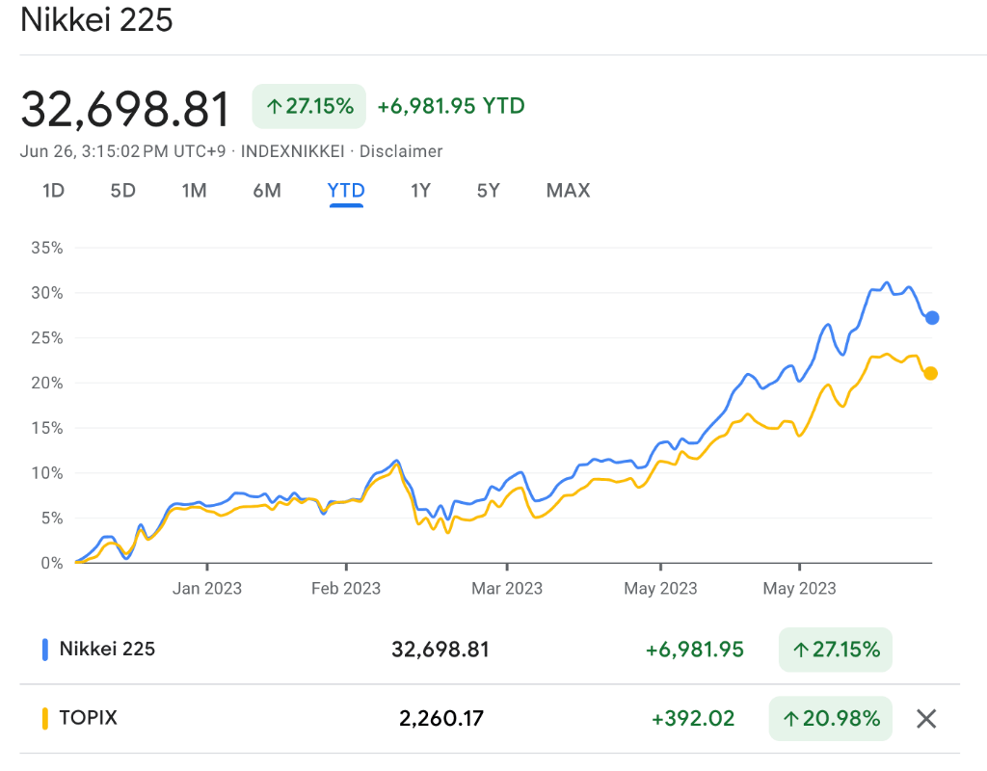Click the Jan 2023 axis label

coord(207,589)
